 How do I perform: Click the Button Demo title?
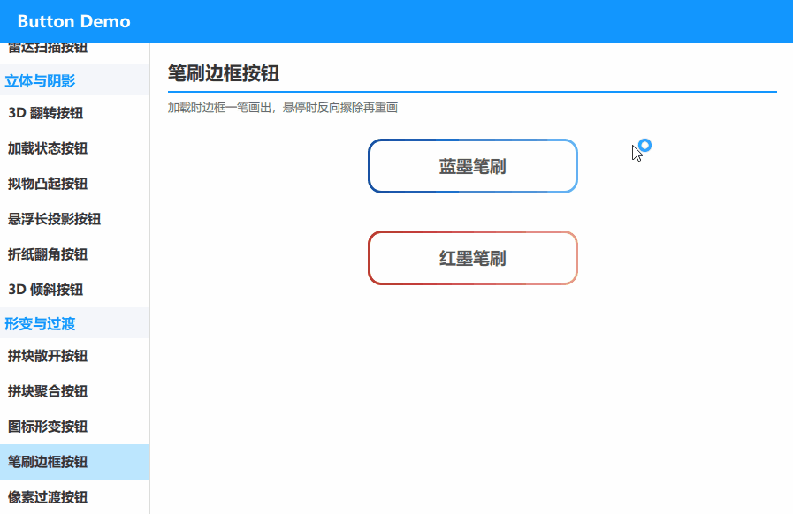pos(74,21)
